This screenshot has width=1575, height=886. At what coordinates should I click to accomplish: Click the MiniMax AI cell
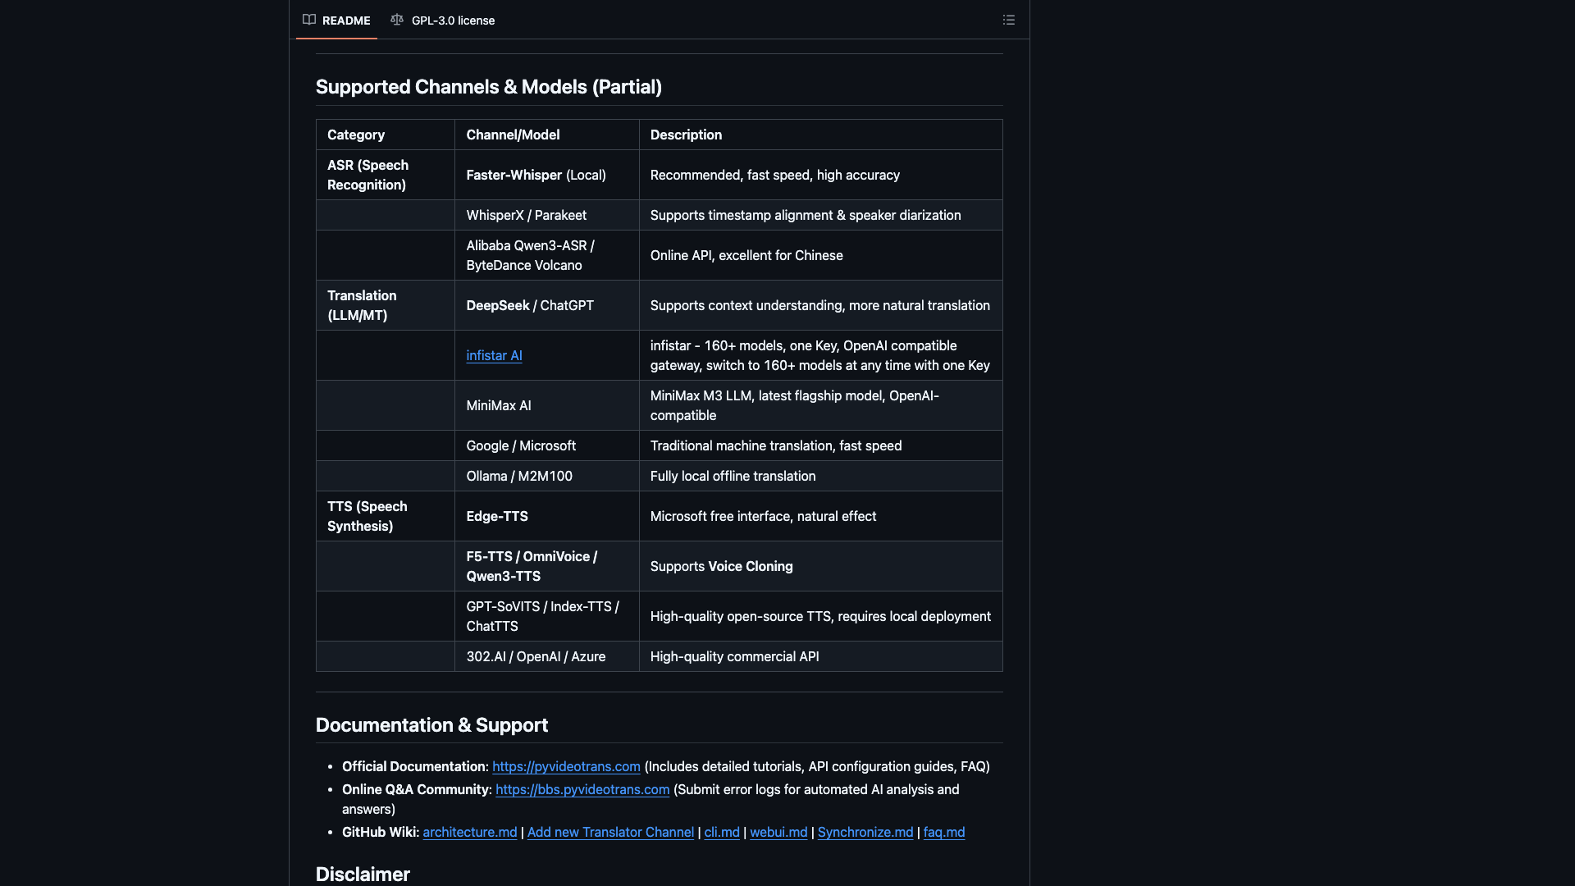pyautogui.click(x=547, y=405)
